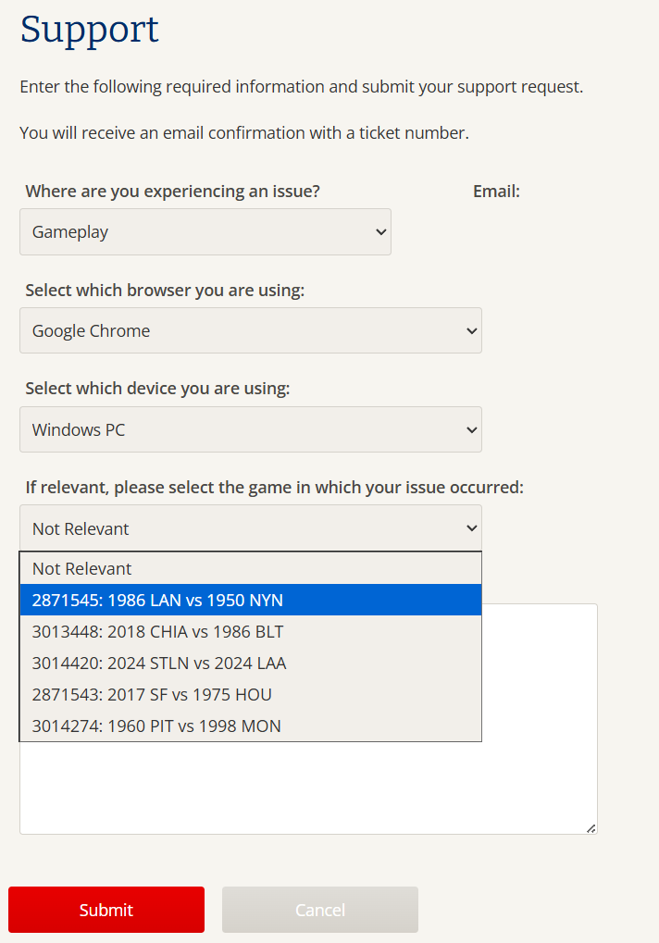Viewport: 659px width, 943px height.
Task: Open the 'Where are you experiencing an issue' dropdown
Action: [x=205, y=231]
